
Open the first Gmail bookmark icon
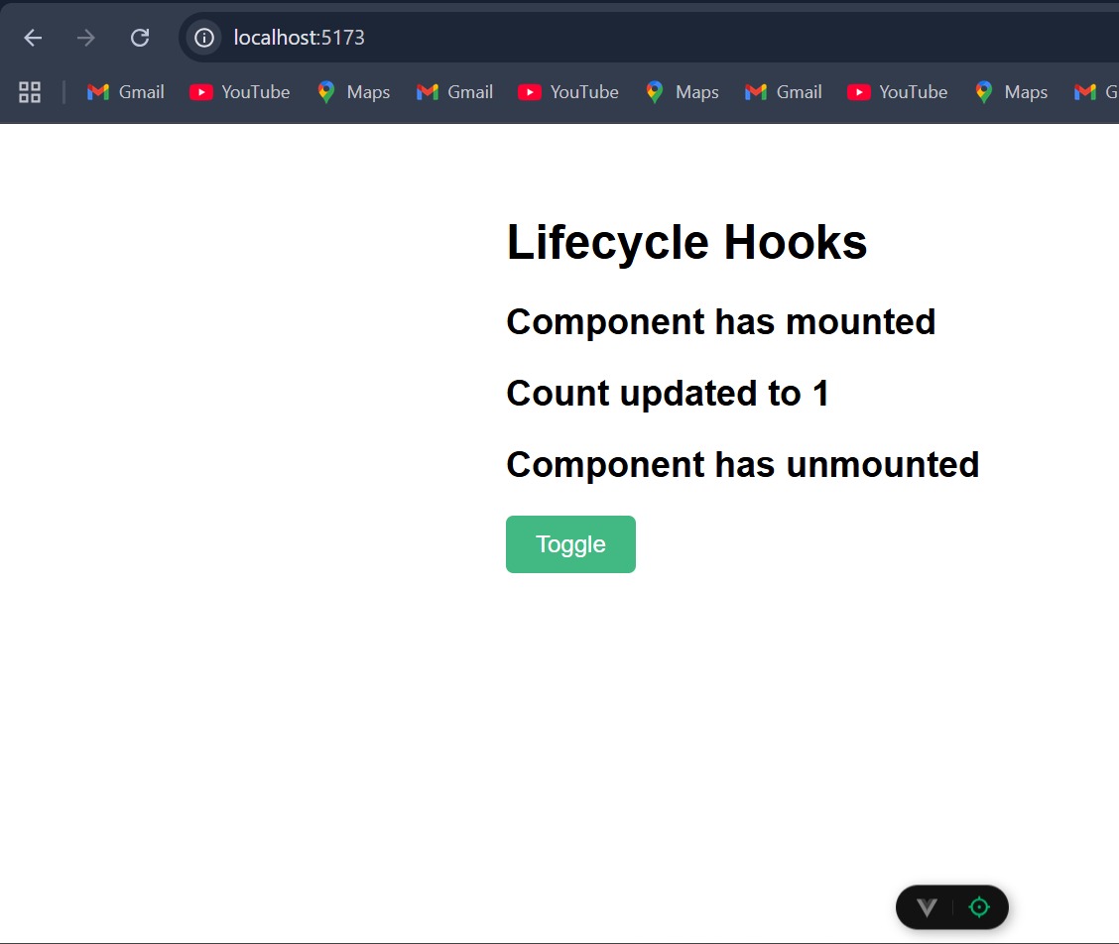coord(125,91)
